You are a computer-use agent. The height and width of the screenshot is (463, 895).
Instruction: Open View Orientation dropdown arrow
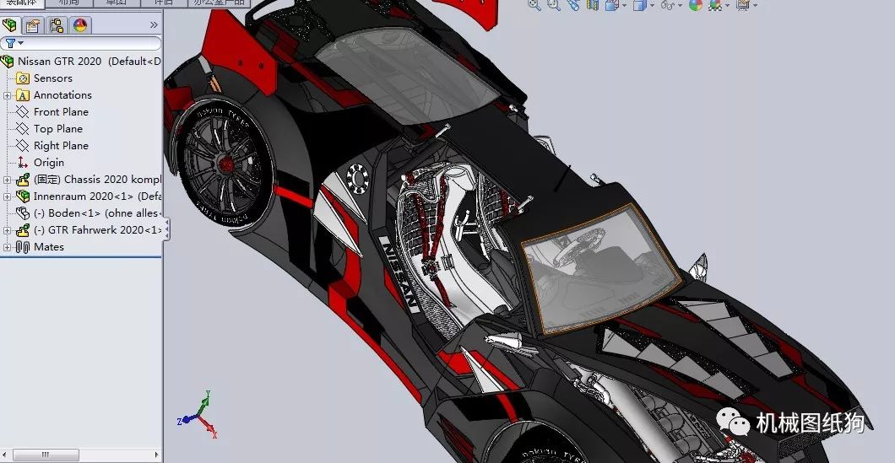coord(624,6)
